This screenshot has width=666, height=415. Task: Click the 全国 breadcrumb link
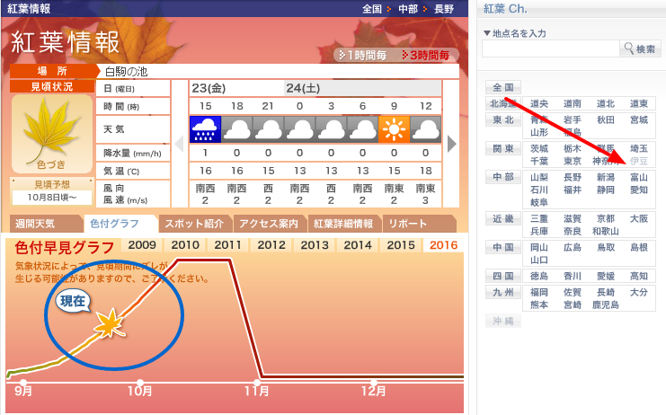pos(372,9)
